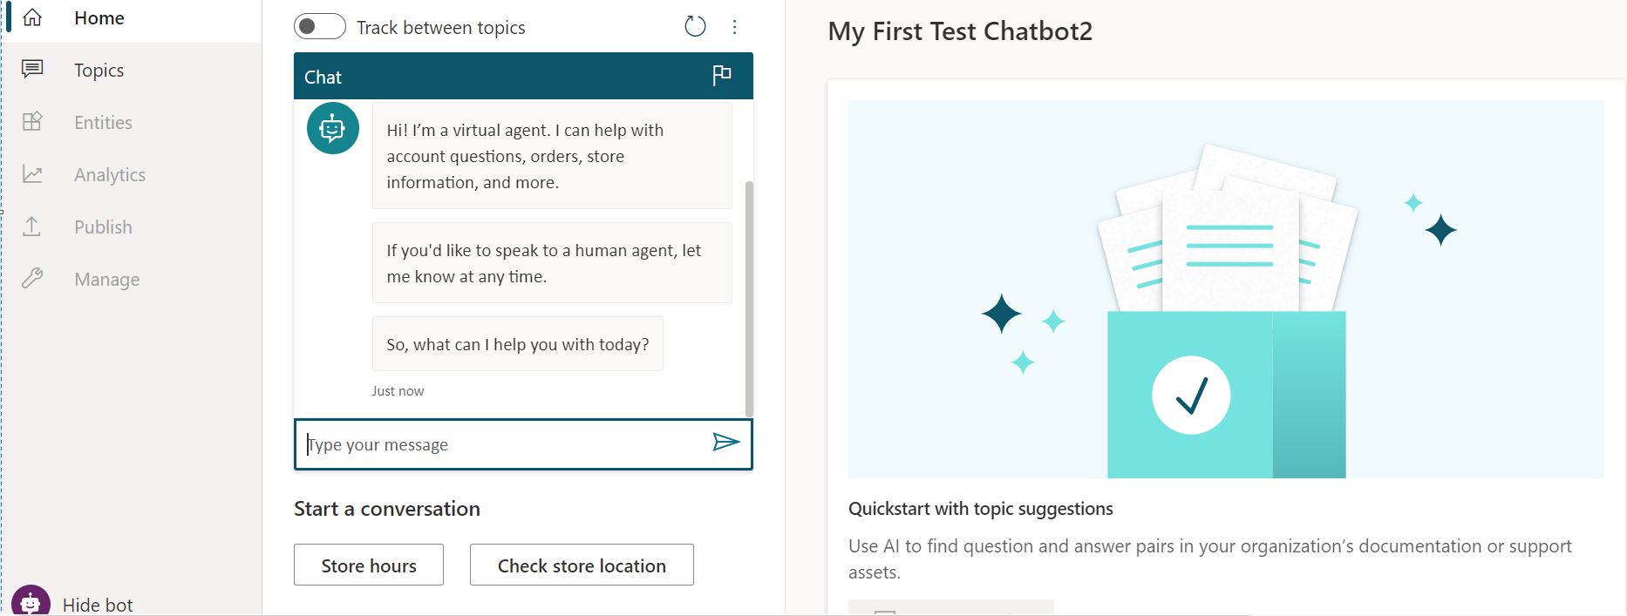Flag an issue using the flag icon
The height and width of the screenshot is (616, 1627).
point(722,76)
